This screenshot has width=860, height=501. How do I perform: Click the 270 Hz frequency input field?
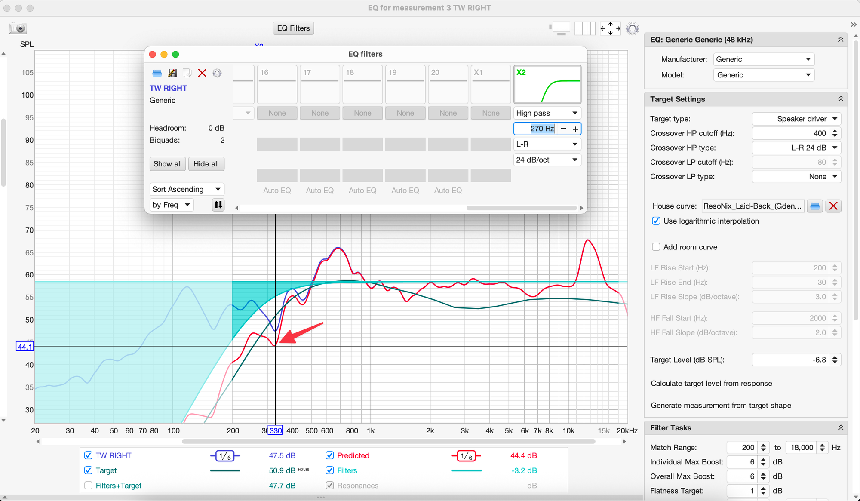tap(535, 129)
